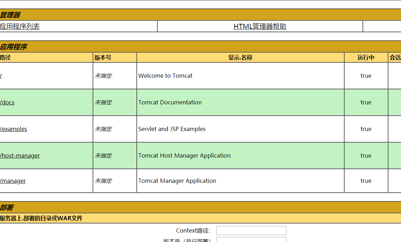Open the /docs application link
This screenshot has height=242, width=401.
(x=7, y=102)
